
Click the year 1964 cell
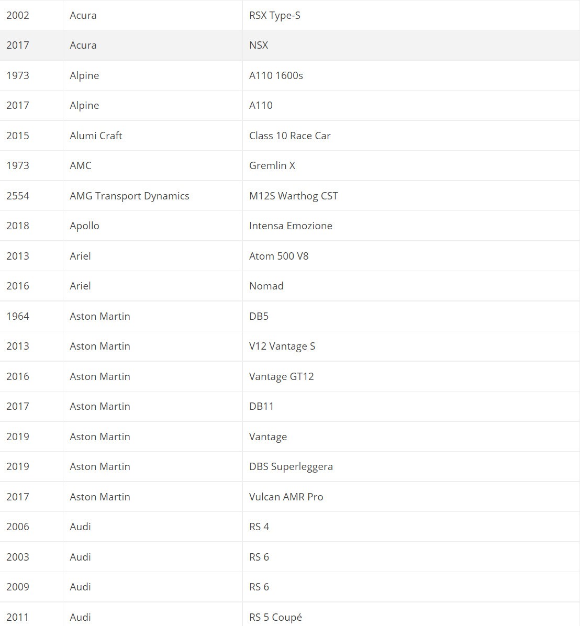point(18,316)
